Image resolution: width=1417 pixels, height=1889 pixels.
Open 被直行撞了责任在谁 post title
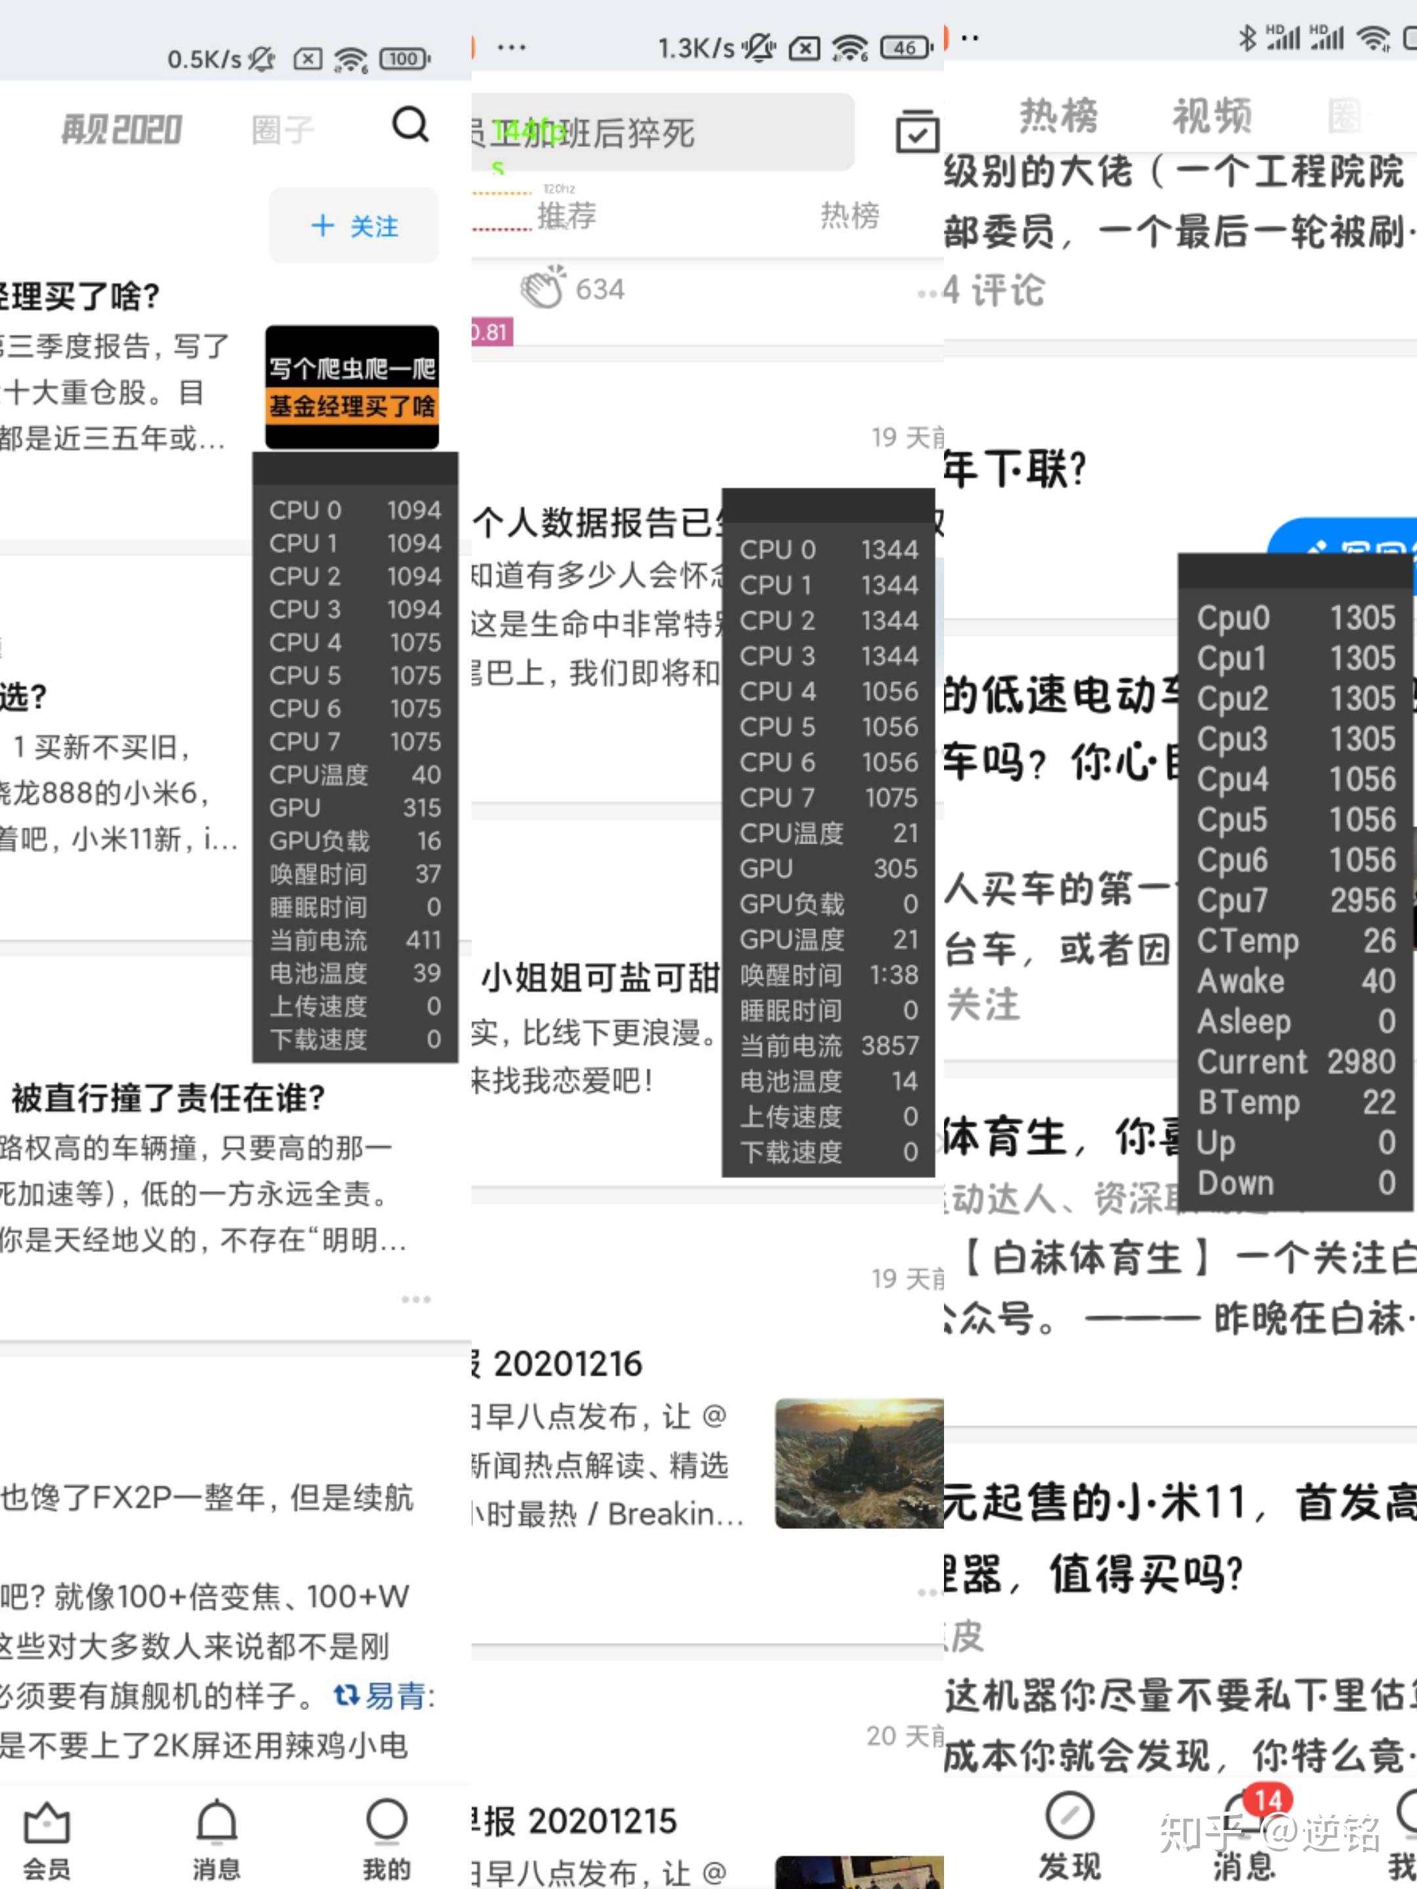click(168, 1097)
